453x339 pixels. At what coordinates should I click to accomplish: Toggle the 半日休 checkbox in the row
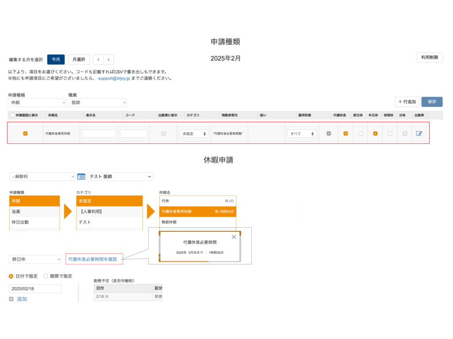375,133
